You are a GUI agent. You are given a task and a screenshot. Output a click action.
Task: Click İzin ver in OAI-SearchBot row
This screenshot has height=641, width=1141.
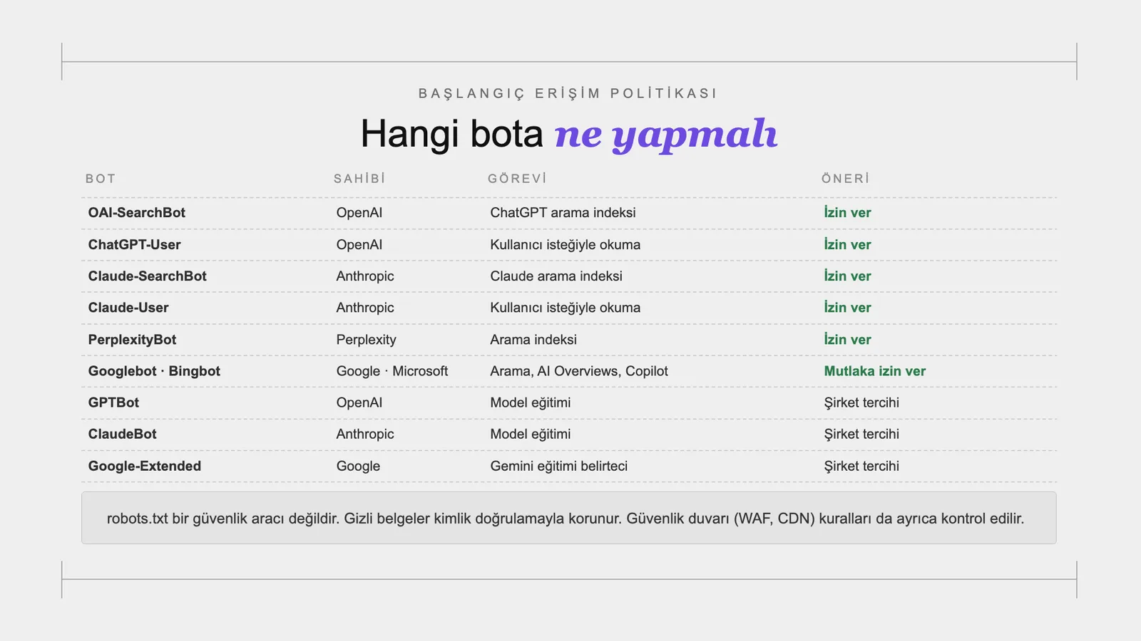(847, 213)
